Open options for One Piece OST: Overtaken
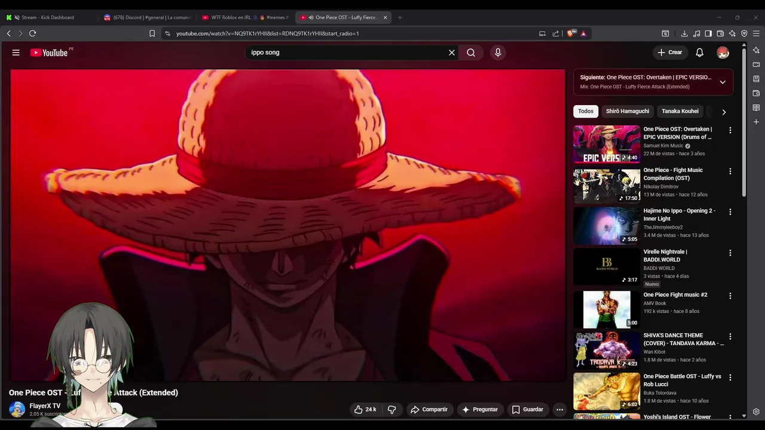Viewport: 765px width, 430px height. click(x=730, y=130)
